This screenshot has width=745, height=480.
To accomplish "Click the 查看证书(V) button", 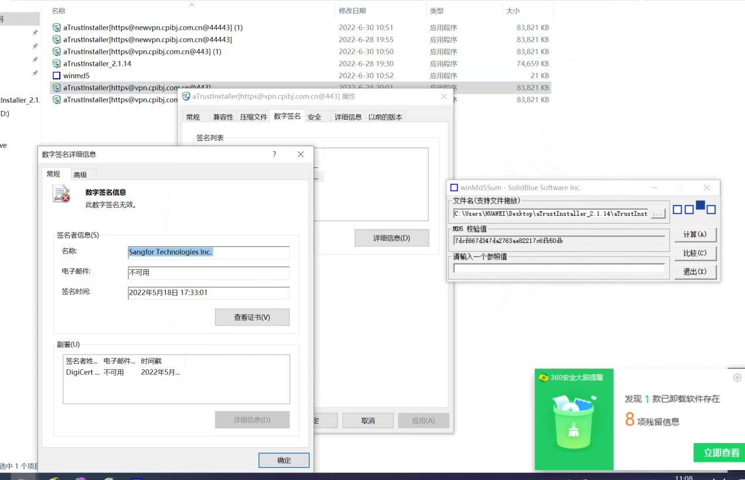I will [x=252, y=317].
